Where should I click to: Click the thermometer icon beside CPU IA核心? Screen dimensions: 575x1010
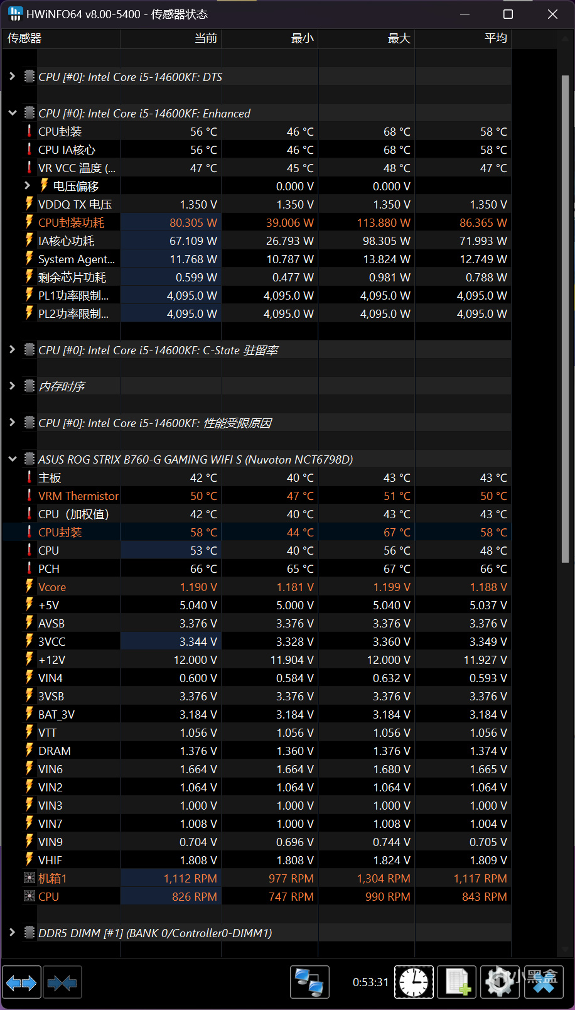point(29,149)
